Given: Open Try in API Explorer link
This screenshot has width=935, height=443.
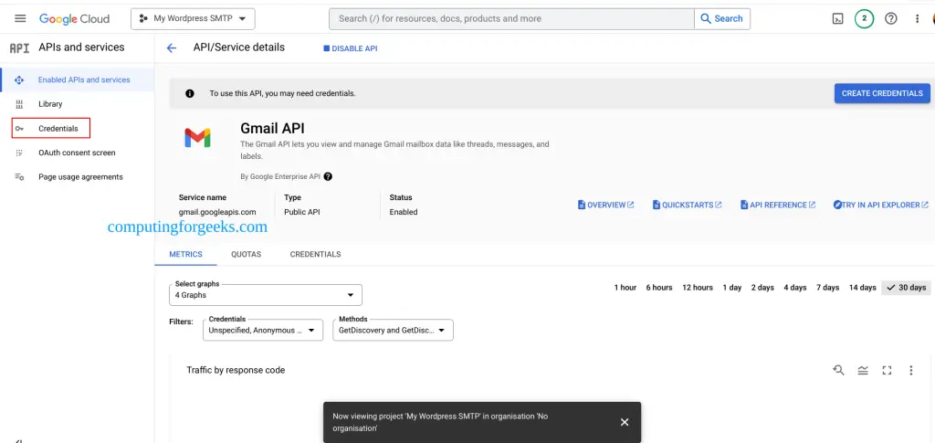Looking at the screenshot, I should (881, 205).
